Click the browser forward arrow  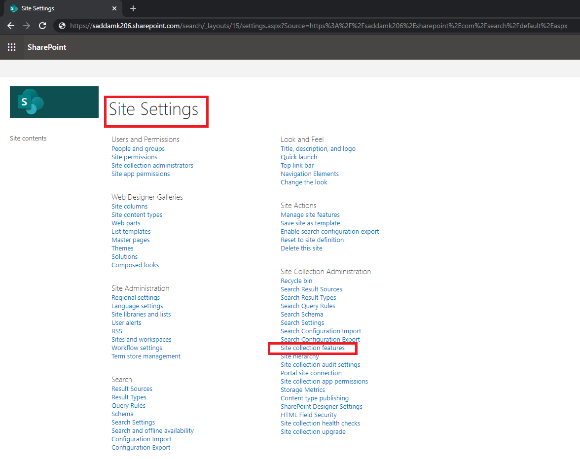coord(27,26)
